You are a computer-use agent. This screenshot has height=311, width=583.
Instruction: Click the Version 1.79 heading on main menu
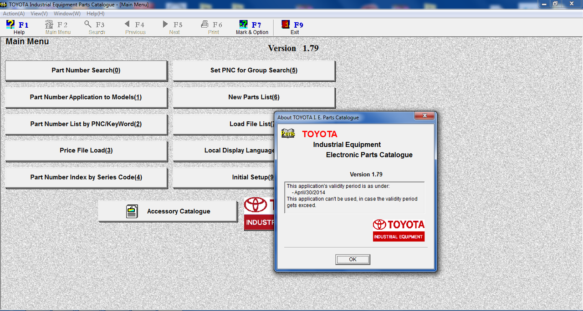(293, 48)
